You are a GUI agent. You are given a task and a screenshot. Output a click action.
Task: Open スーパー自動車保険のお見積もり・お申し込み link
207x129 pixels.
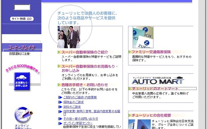click(x=90, y=68)
